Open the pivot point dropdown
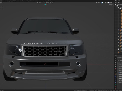The height and width of the screenshot is (91, 122). pyautogui.click(x=44, y=3)
